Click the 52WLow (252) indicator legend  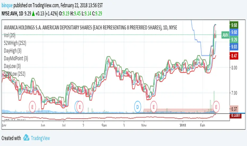15,74
